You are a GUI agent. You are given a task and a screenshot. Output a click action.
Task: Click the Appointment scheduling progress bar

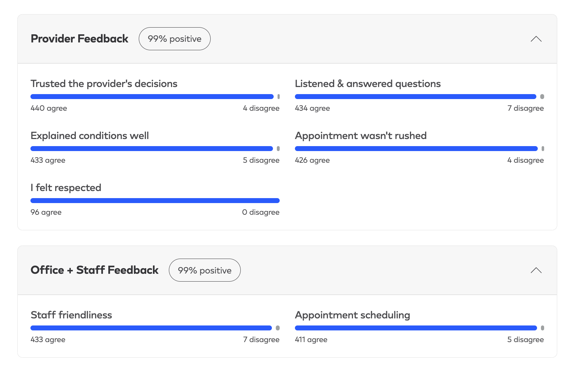tap(416, 328)
